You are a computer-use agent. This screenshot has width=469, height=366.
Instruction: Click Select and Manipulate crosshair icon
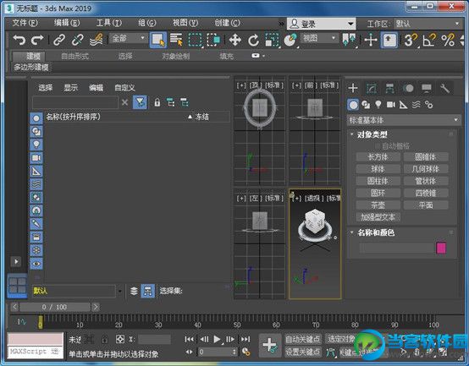coord(370,40)
